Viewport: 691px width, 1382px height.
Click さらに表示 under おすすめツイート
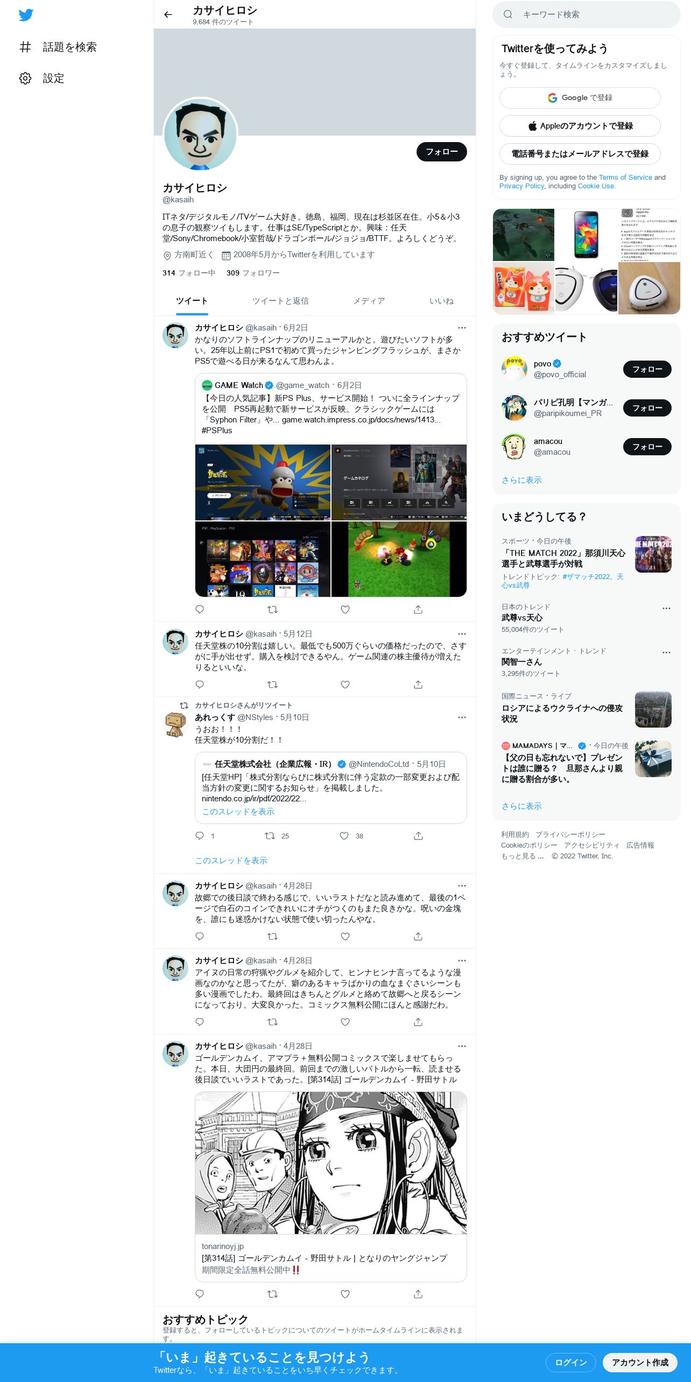[x=521, y=480]
